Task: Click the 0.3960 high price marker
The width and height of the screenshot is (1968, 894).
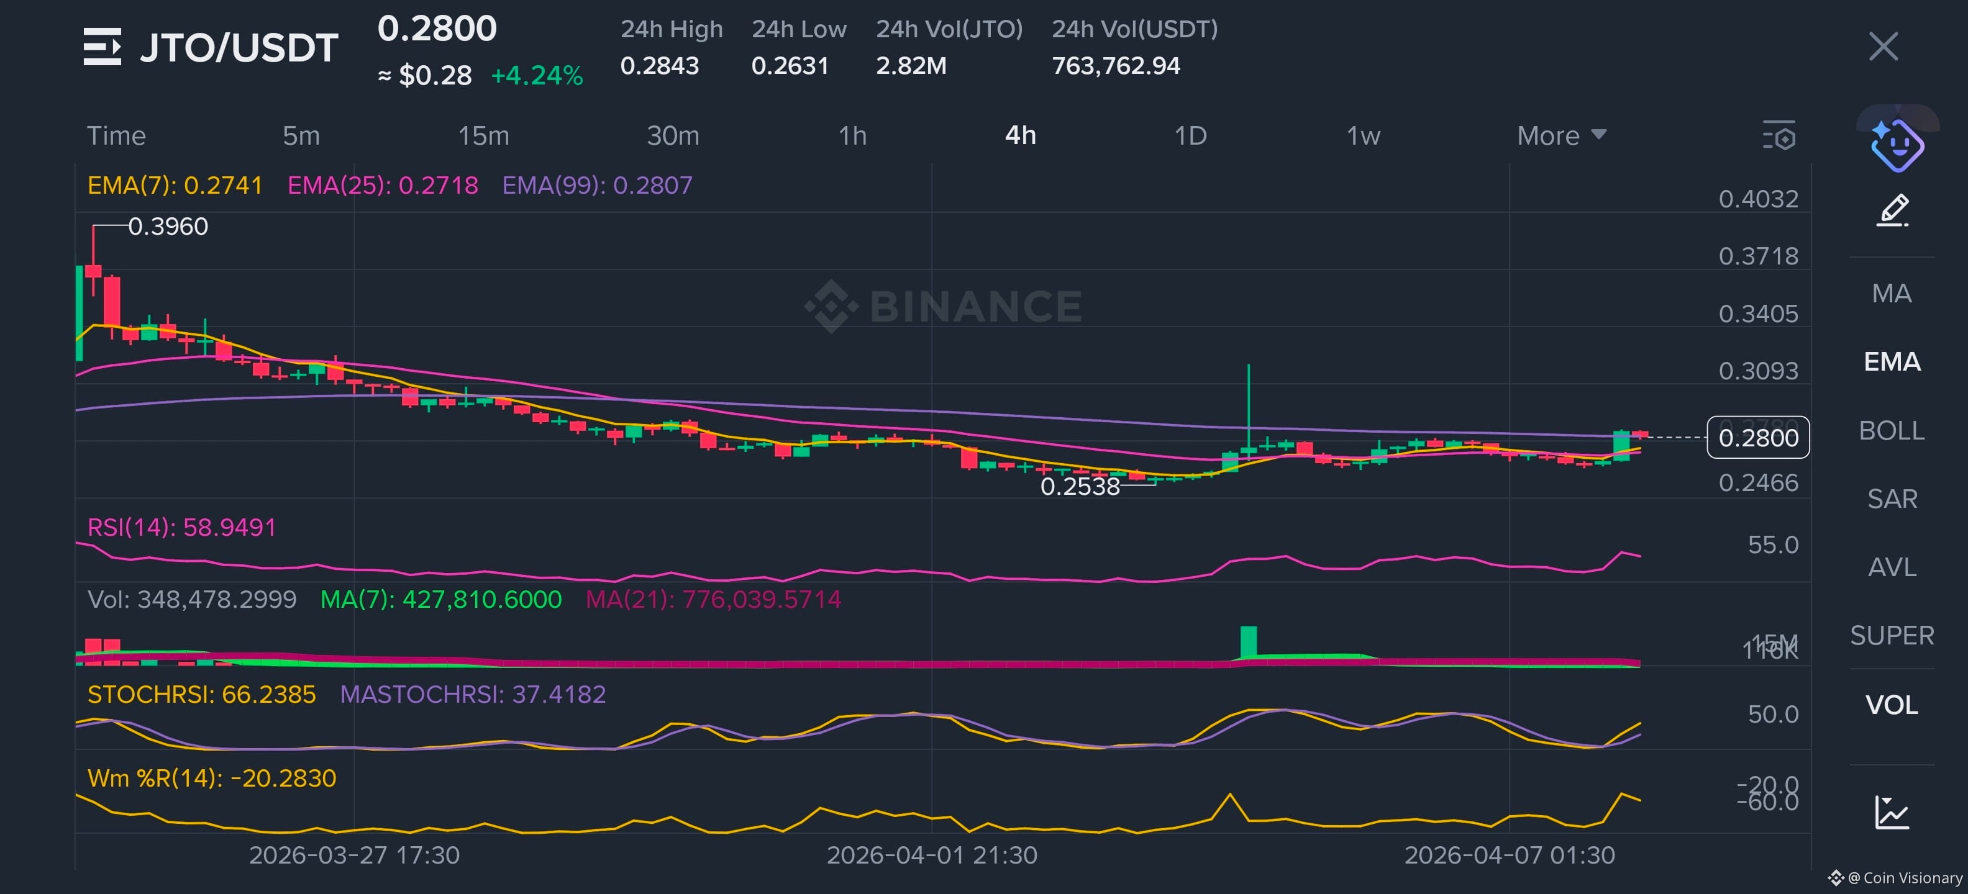Action: pos(168,227)
